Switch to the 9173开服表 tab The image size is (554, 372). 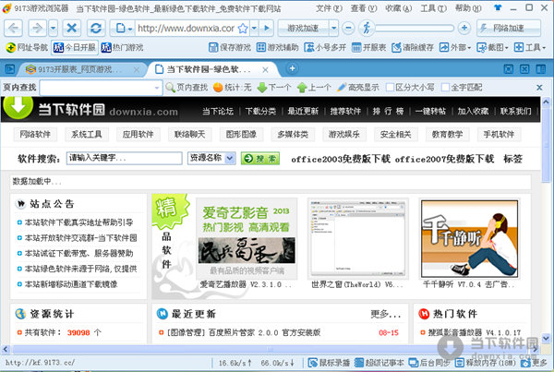pos(66,68)
